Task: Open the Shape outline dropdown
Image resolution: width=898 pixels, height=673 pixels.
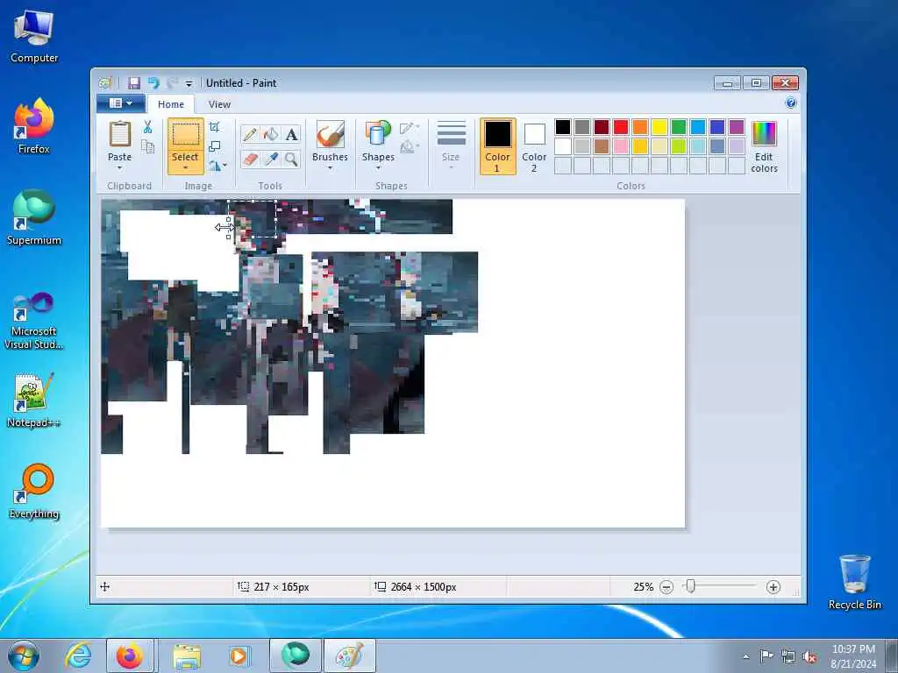Action: tap(410, 128)
